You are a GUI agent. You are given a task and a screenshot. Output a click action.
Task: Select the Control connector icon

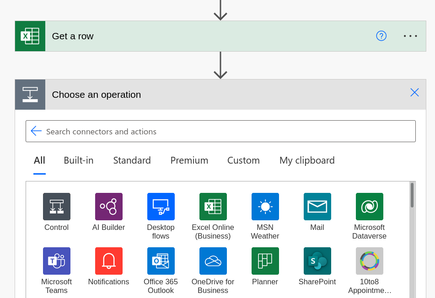coord(57,207)
